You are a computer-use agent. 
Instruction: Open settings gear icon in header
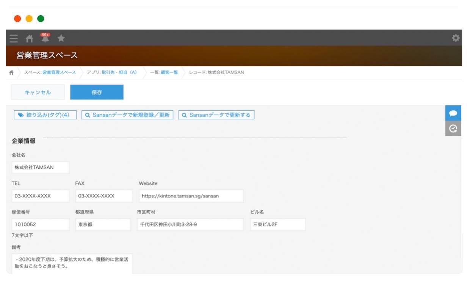(x=456, y=38)
